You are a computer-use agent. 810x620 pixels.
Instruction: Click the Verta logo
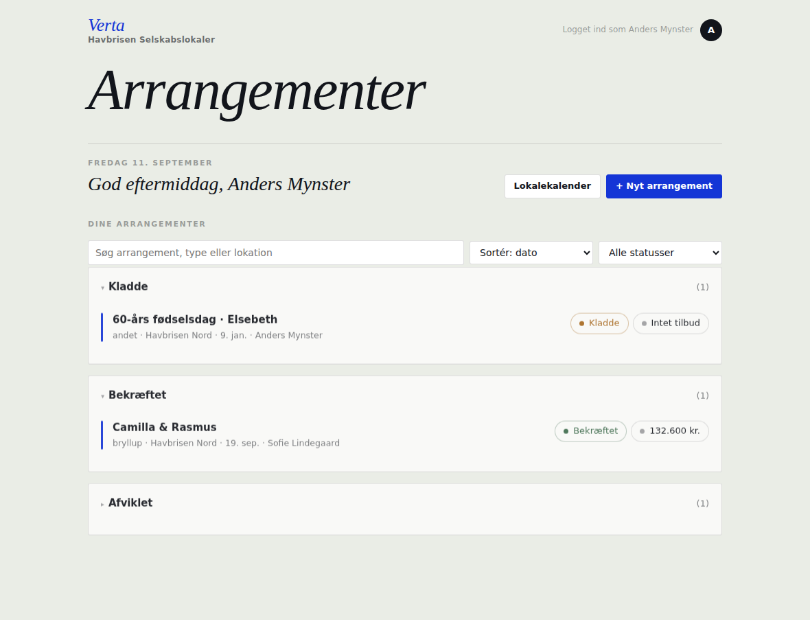106,25
